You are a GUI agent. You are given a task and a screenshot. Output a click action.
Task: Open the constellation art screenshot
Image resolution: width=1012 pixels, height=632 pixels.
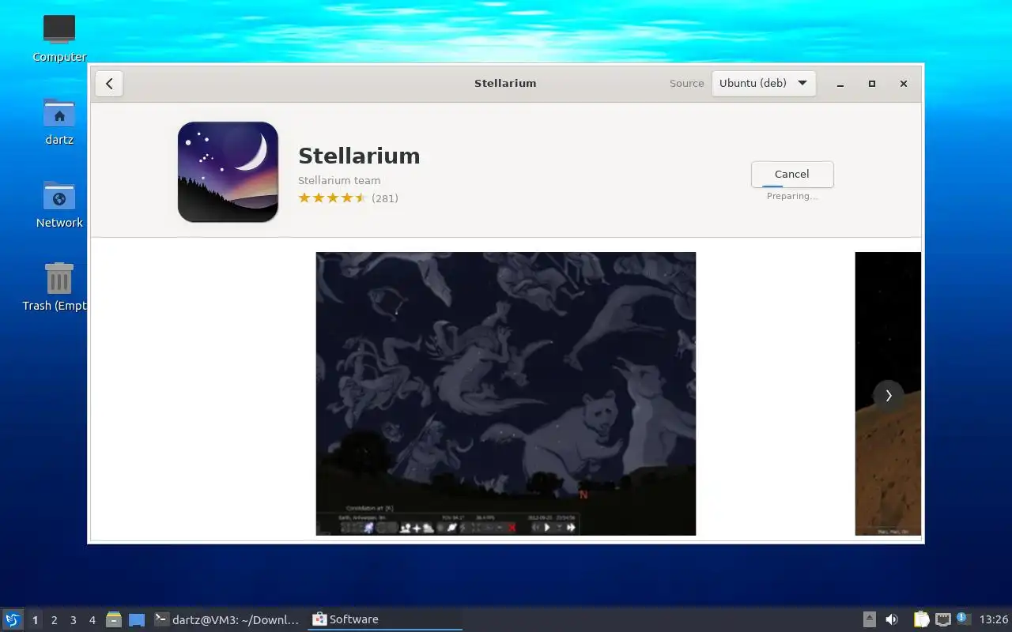[506, 393]
